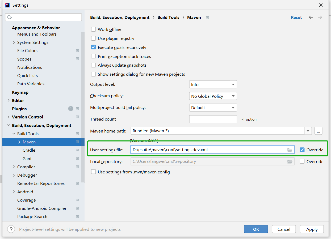Browse folder icon in User settings file field

coord(290,150)
